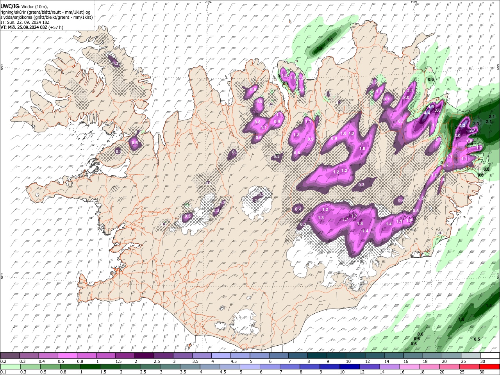Click the navy blue swatch at 10 in the bottom legend row
This screenshot has height=375, width=500.
pyautogui.click(x=350, y=366)
